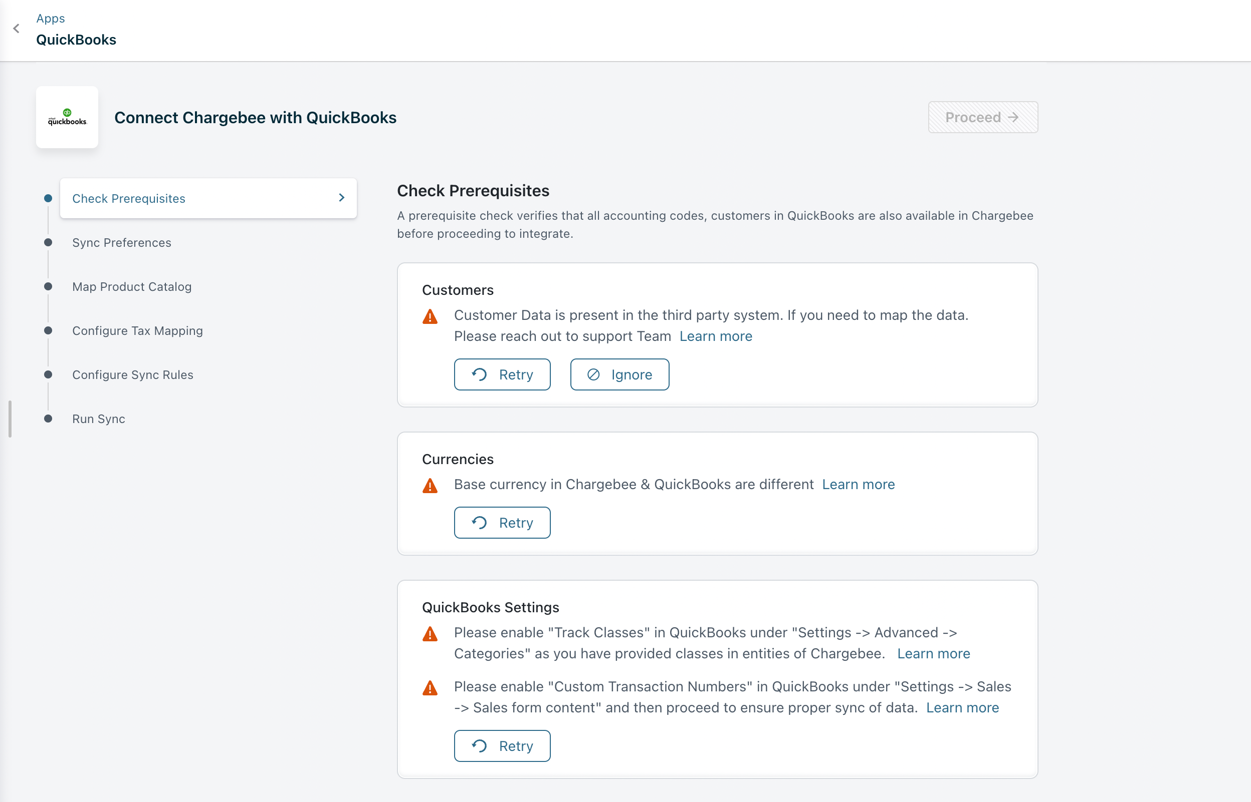Go to Map Product Catalog step

click(132, 287)
